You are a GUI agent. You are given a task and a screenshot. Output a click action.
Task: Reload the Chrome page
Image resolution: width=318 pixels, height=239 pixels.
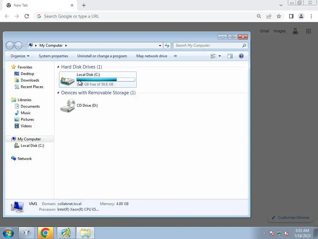[x=27, y=16]
